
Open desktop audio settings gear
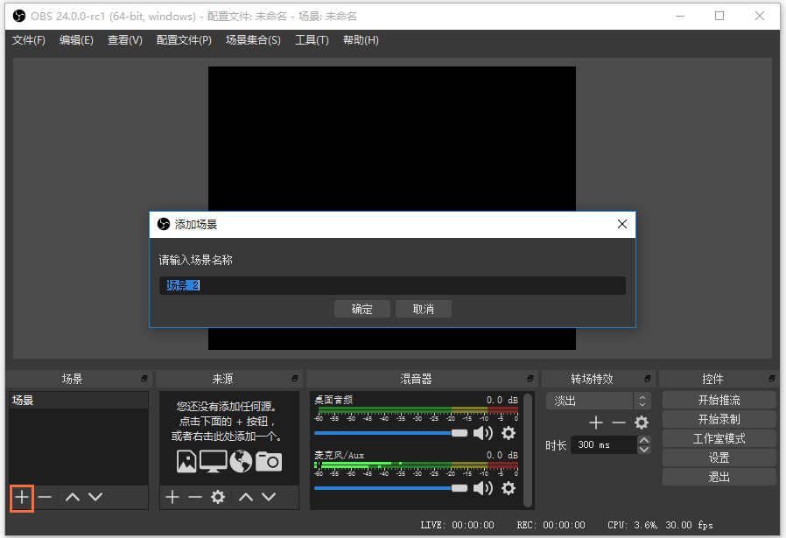click(509, 433)
